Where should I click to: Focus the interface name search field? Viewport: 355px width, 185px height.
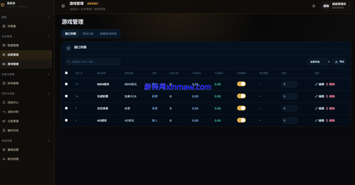tap(93, 62)
